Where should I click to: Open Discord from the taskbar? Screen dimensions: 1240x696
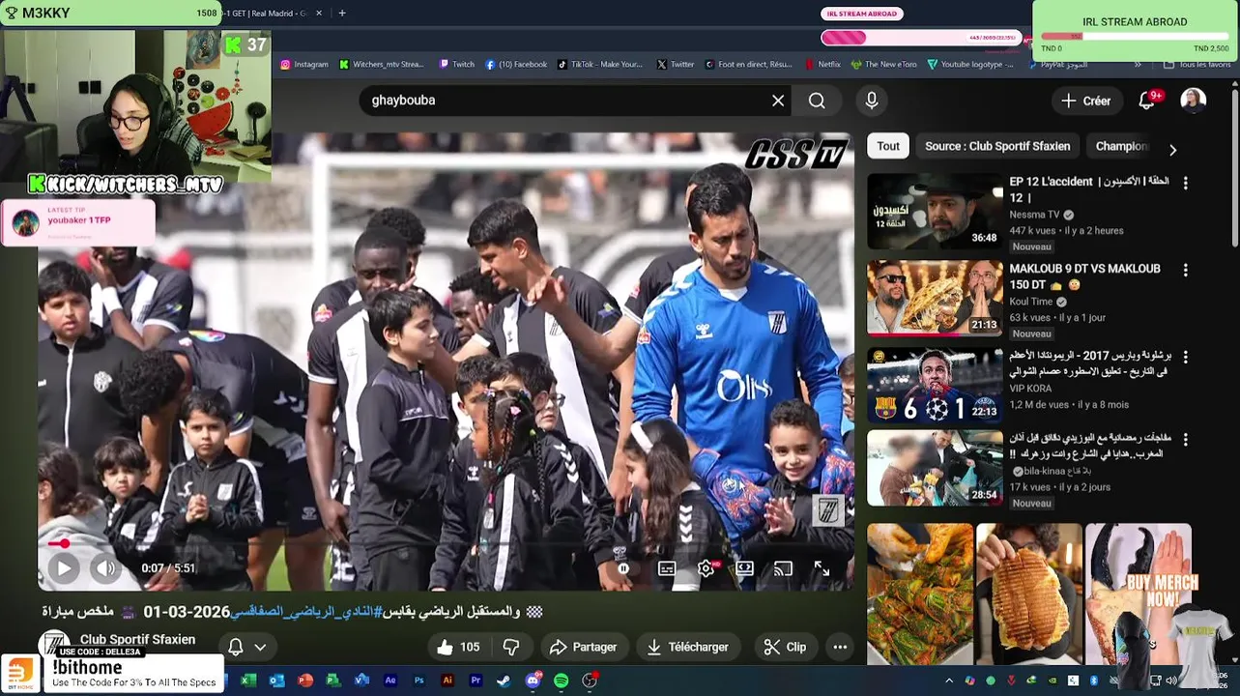point(533,681)
